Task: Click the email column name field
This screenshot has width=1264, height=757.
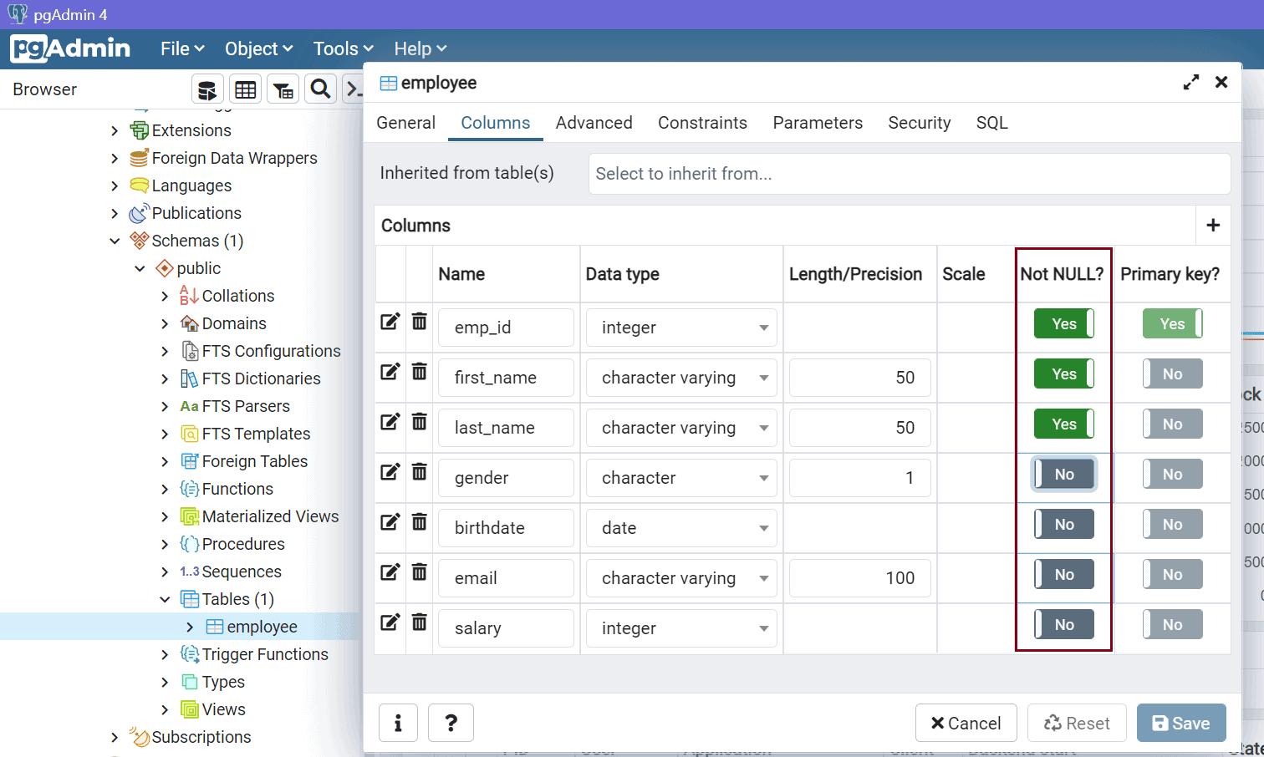Action: click(x=506, y=578)
